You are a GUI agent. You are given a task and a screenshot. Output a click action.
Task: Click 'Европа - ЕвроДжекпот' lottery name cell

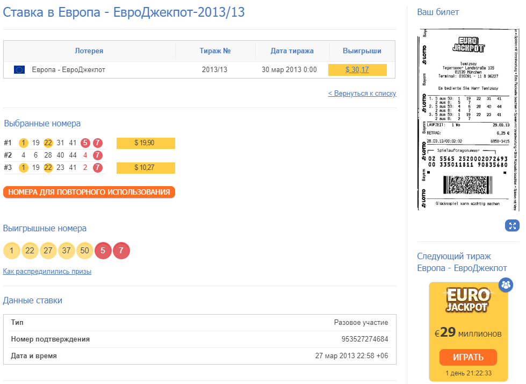pyautogui.click(x=68, y=70)
